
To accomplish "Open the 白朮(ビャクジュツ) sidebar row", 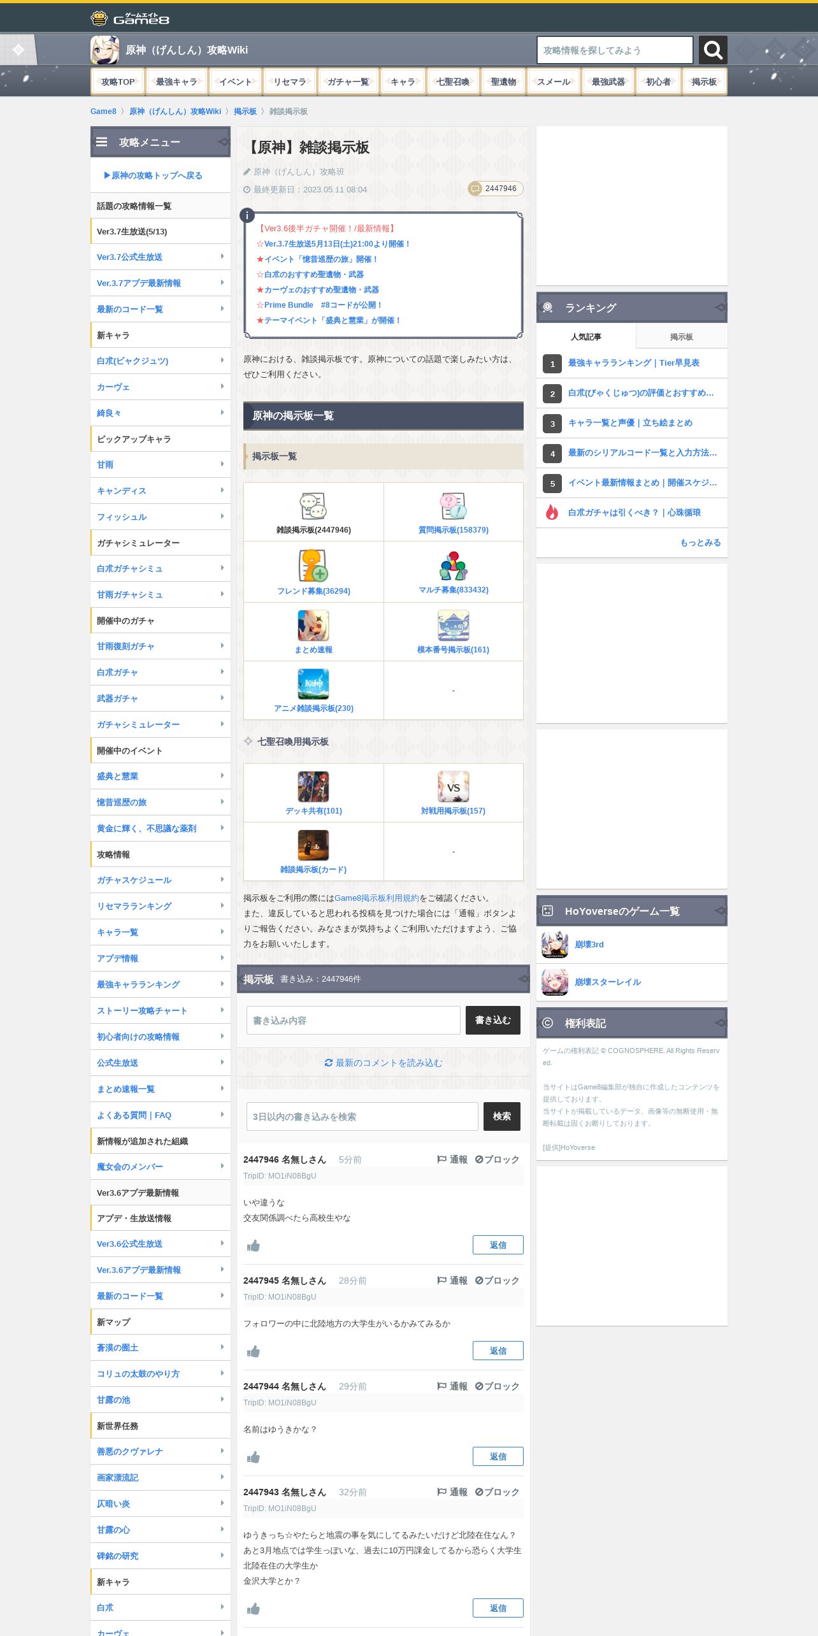I will coord(161,361).
